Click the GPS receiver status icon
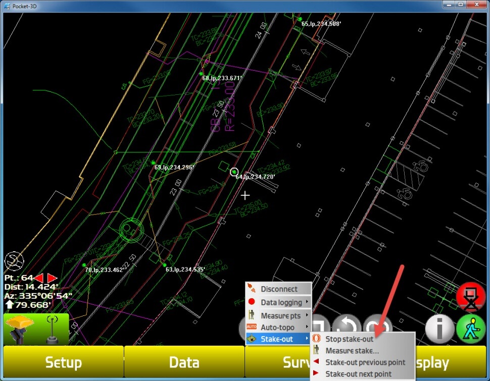Image resolution: width=490 pixels, height=381 pixels. tap(36, 329)
